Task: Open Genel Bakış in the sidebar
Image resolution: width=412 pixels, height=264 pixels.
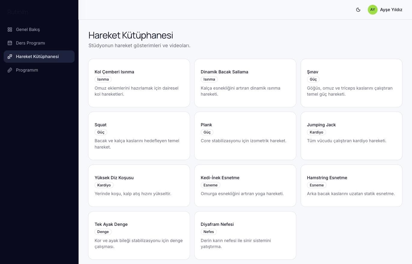Action: pyautogui.click(x=39, y=29)
